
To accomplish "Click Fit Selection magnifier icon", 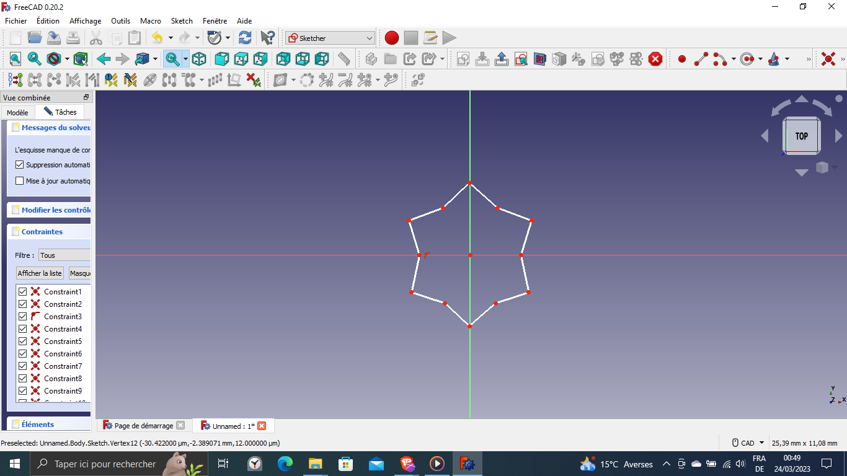I will click(x=35, y=59).
